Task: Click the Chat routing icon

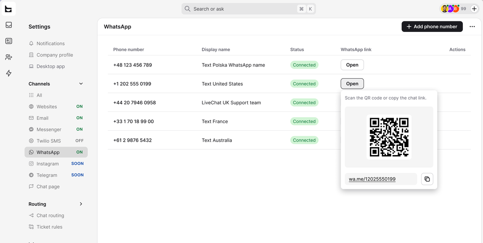Action: (x=31, y=215)
